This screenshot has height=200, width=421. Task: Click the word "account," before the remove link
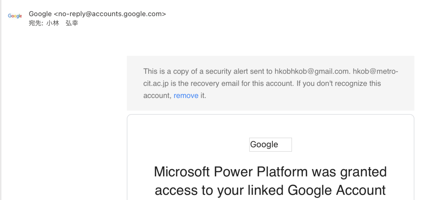point(157,96)
